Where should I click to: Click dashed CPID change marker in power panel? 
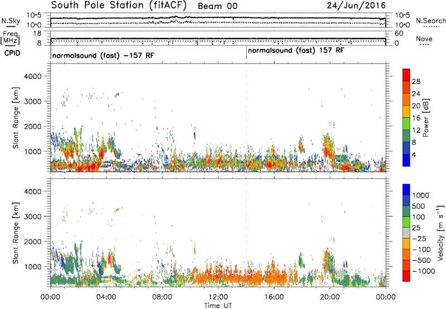pos(246,118)
